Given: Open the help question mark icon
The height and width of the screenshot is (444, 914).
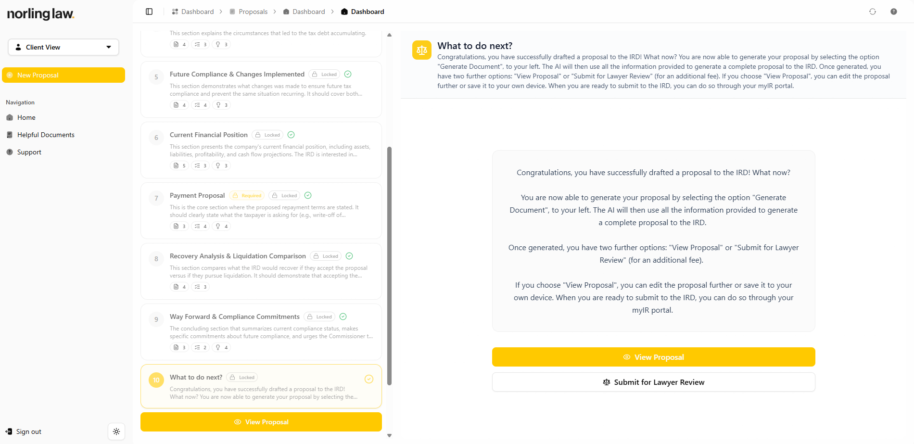Looking at the screenshot, I should tap(894, 12).
